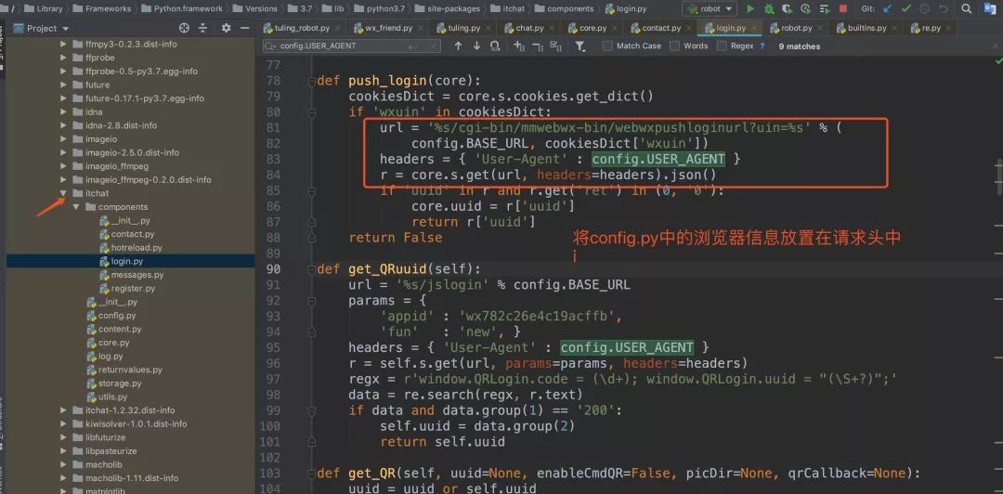Open the search filter funnel icon
Image resolution: width=1003 pixels, height=494 pixels.
[580, 46]
